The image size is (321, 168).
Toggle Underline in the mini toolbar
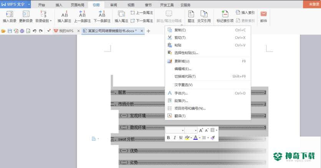click(180, 138)
